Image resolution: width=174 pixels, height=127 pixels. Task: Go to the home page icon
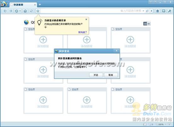click(25, 11)
